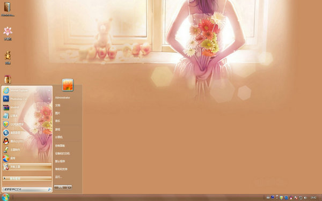Open the shutdown options arrow
The height and width of the screenshot is (201, 322).
point(70,187)
